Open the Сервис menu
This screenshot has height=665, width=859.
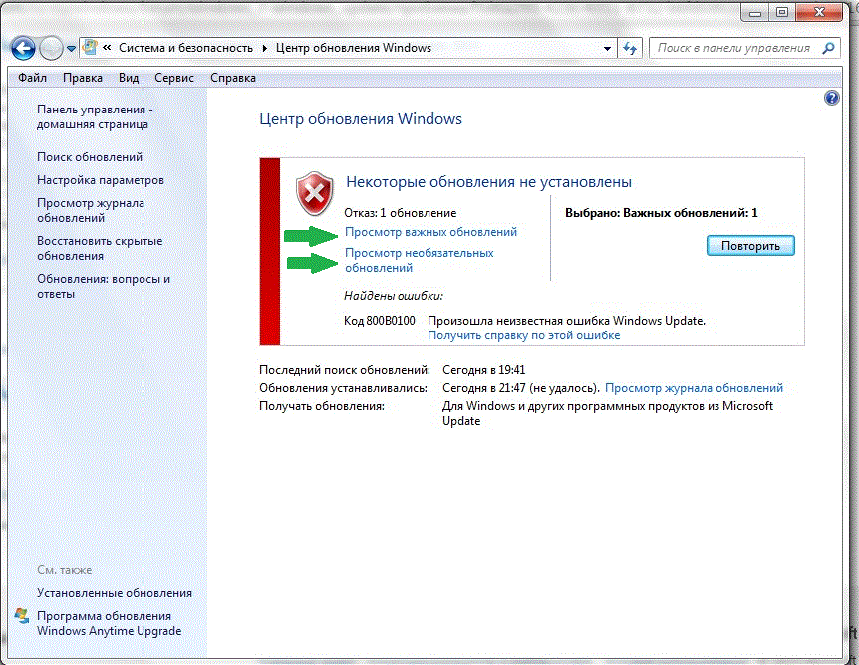click(x=174, y=78)
